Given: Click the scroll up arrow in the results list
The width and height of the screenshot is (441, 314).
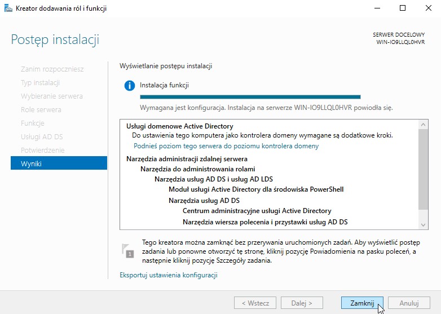Looking at the screenshot, I should 424,125.
